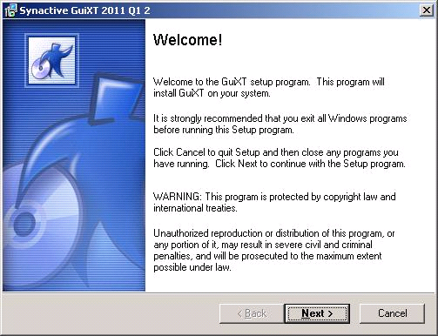This screenshot has width=438, height=336.
Task: Click the installer icon in the title bar
Action: [x=10, y=10]
